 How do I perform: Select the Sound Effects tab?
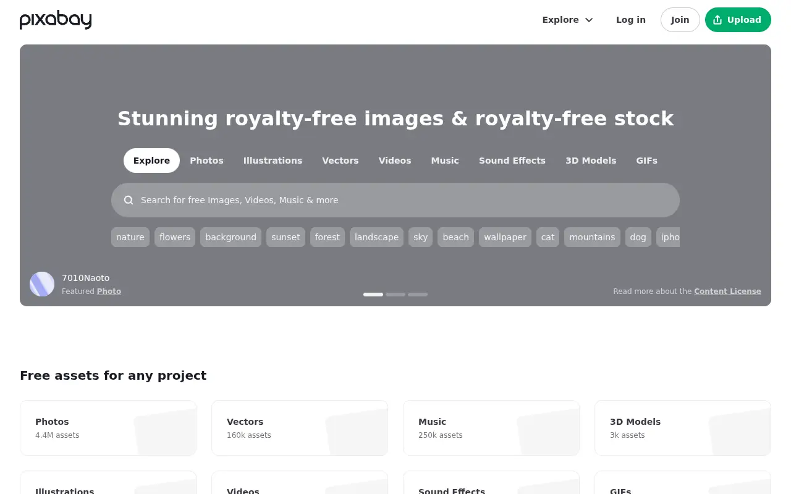pyautogui.click(x=512, y=161)
